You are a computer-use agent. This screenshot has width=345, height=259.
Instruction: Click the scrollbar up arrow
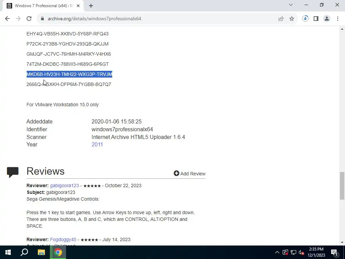tap(342, 29)
